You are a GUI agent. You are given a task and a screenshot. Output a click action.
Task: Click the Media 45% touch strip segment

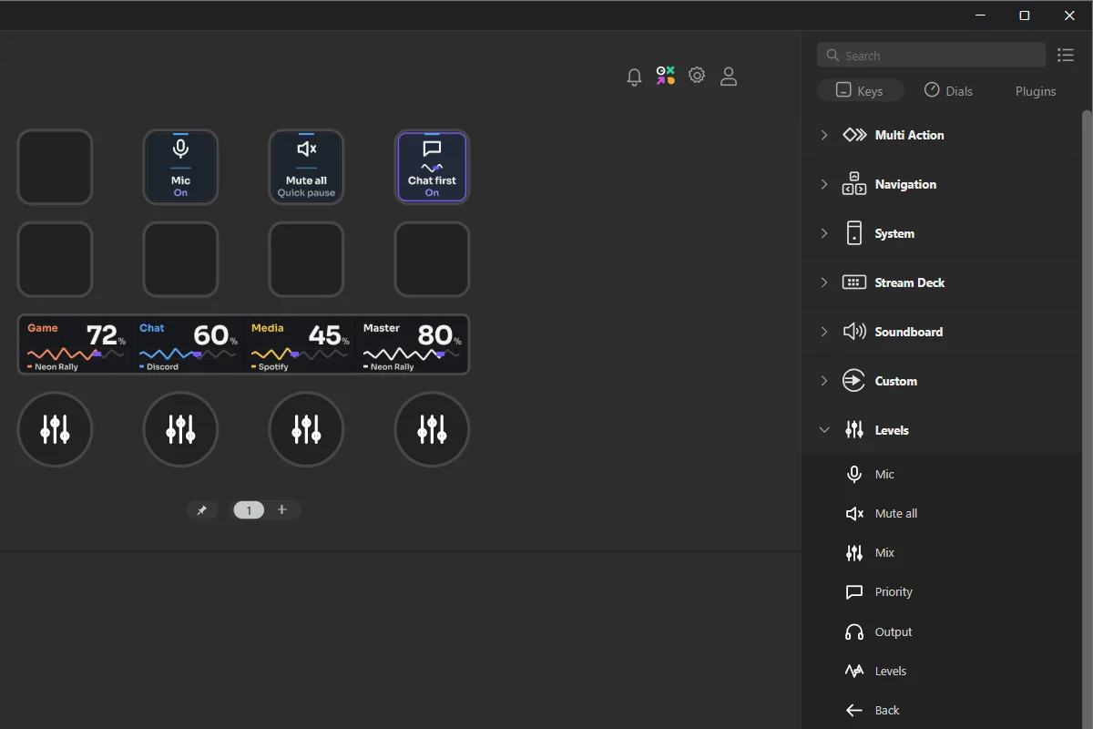pos(301,344)
